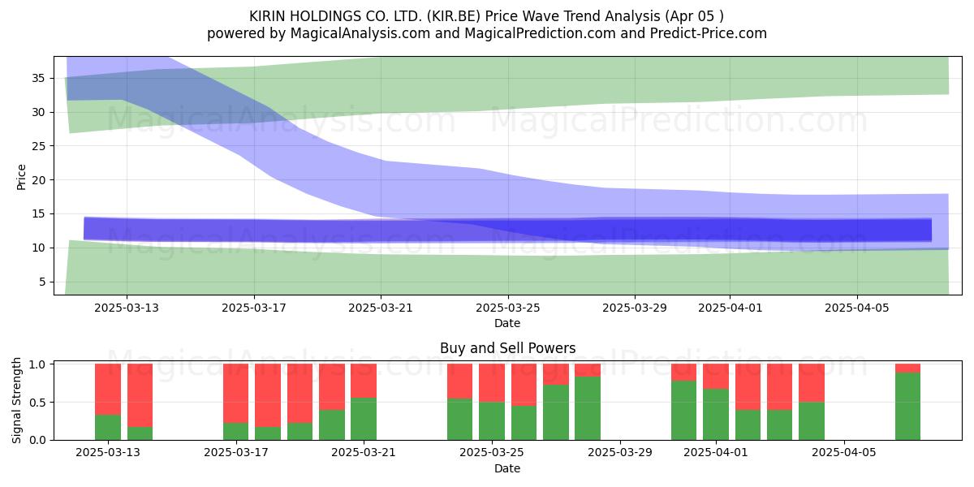Click the signal strength axis value 0.0
Image resolution: width=974 pixels, height=487 pixels.
(x=37, y=440)
